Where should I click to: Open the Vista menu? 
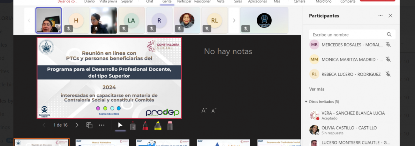pyautogui.click(x=221, y=2)
